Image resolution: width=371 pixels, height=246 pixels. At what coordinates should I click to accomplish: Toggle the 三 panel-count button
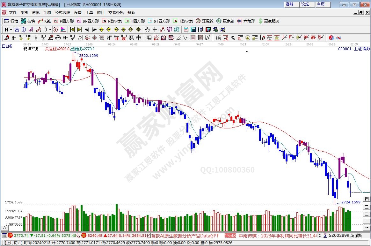click(367, 207)
